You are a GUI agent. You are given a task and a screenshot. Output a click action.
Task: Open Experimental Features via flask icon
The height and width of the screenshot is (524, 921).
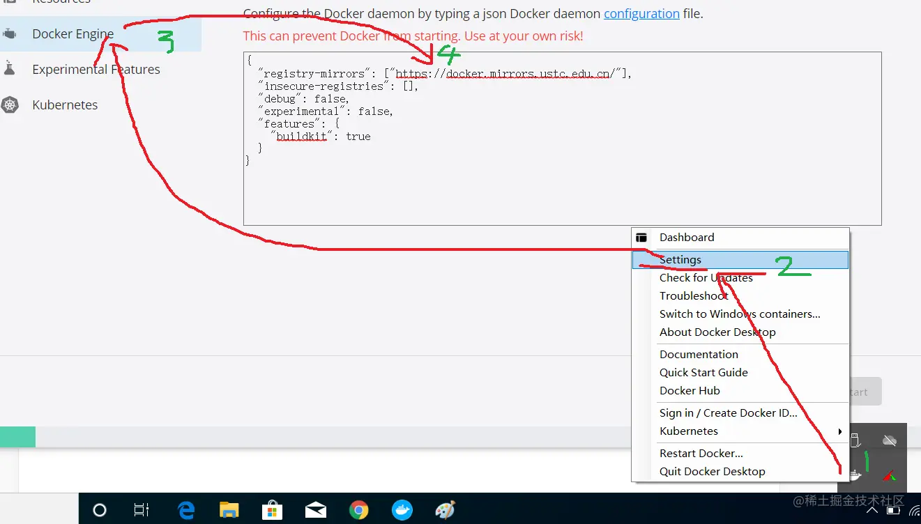coord(10,69)
